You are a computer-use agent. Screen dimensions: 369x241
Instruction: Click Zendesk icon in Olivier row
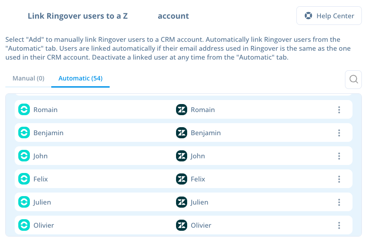(181, 225)
